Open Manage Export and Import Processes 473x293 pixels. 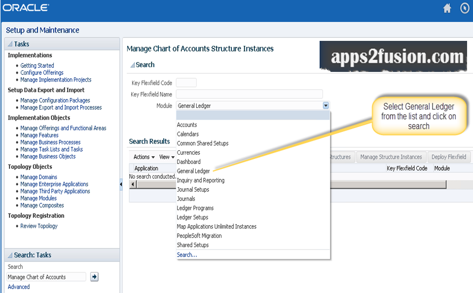coord(61,107)
